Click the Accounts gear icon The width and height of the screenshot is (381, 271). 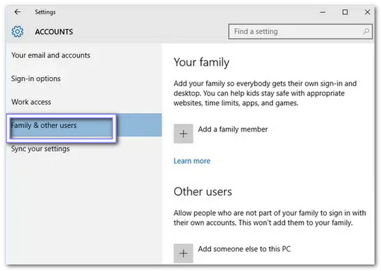point(18,32)
